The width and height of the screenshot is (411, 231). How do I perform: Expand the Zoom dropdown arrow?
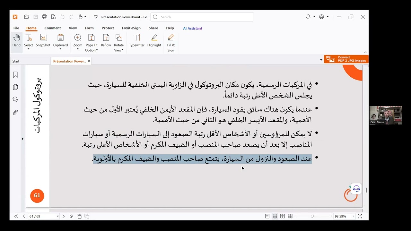coord(78,49)
